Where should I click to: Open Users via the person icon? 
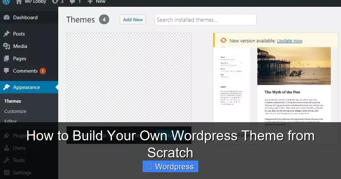tap(7, 148)
